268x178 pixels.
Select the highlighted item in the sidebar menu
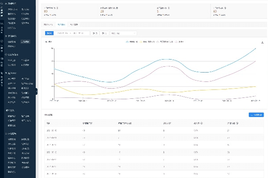coord(25,42)
